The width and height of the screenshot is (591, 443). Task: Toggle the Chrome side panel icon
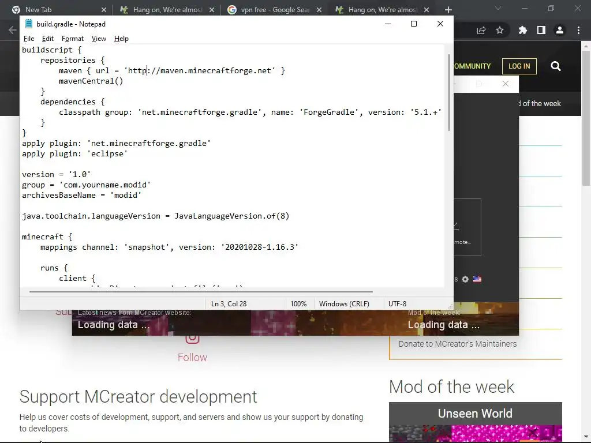541,30
